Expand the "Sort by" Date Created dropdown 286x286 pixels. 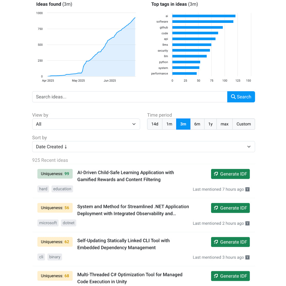143,147
